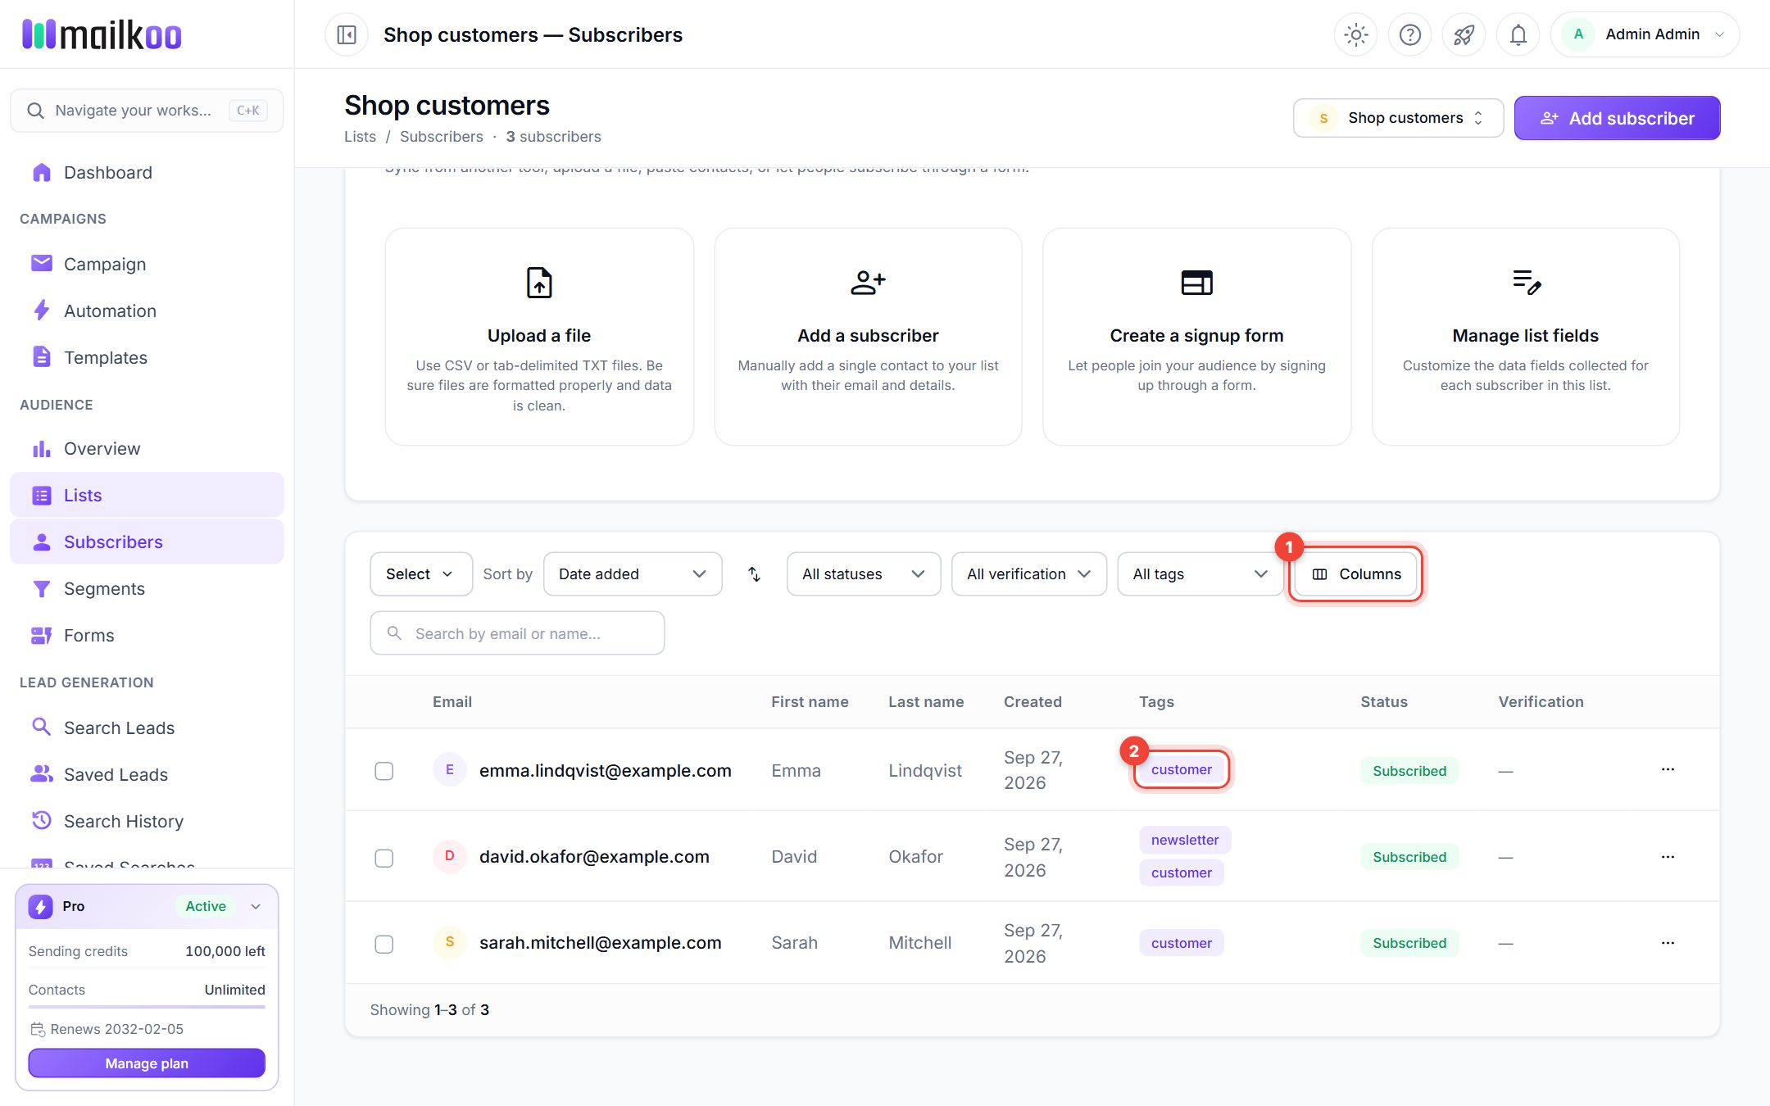Open row actions menu for david.okafor
The height and width of the screenshot is (1106, 1770).
1668,857
